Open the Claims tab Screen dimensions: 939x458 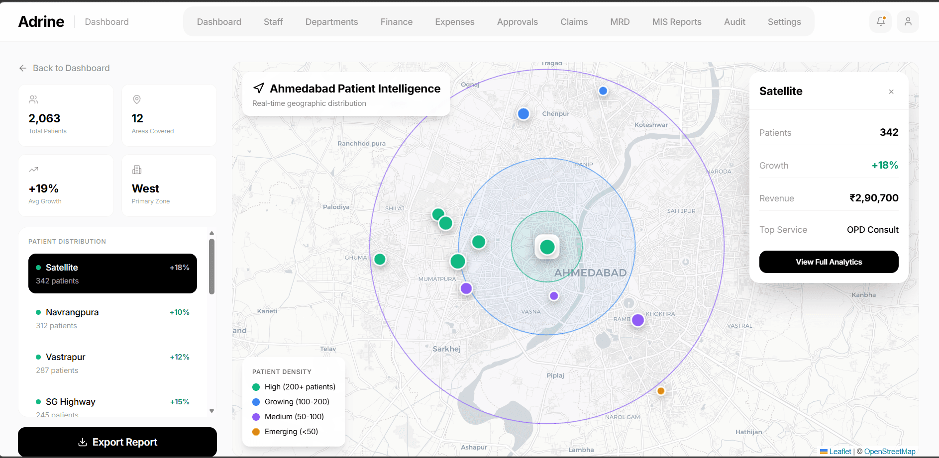point(574,21)
